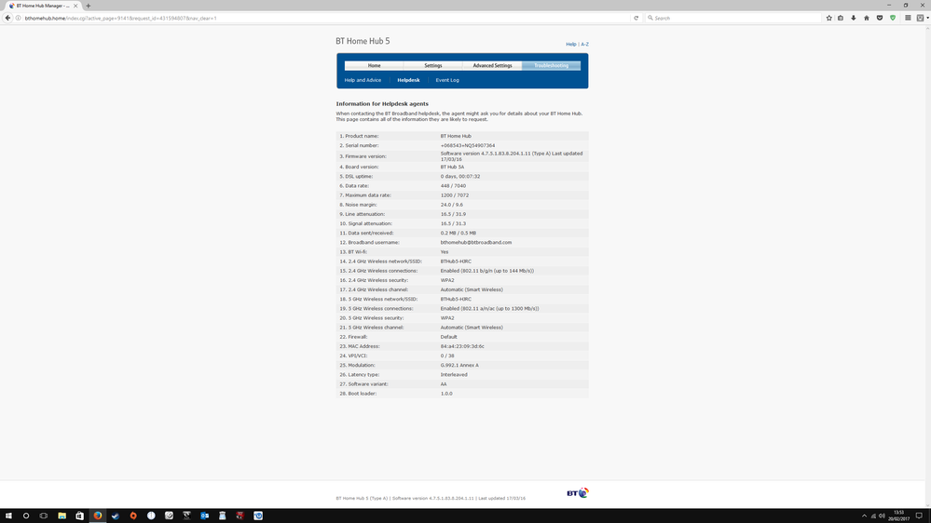This screenshot has height=523, width=931.
Task: Click the Boot loader value 1.0.0
Action: [445, 394]
